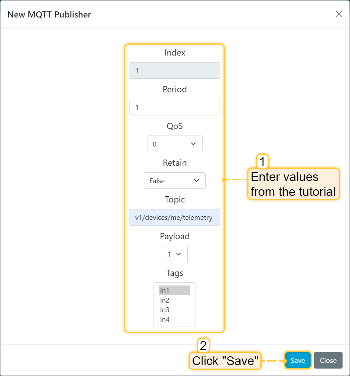Expand the Retain dropdown showing False

[x=175, y=181]
